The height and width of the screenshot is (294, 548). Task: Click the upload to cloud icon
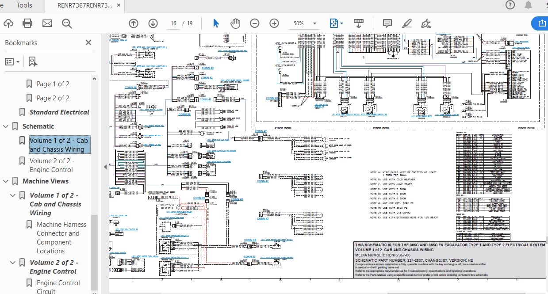[8, 23]
